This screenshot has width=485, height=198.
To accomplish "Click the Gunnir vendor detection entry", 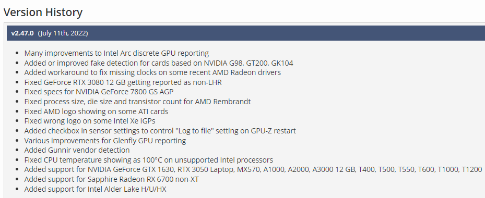I will [x=77, y=150].
